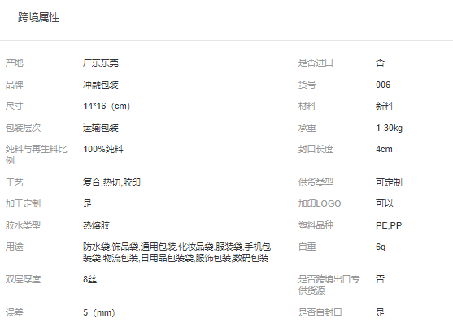Click the 纯料与再生料比例 label
This screenshot has height=323, width=453.
click(36, 155)
